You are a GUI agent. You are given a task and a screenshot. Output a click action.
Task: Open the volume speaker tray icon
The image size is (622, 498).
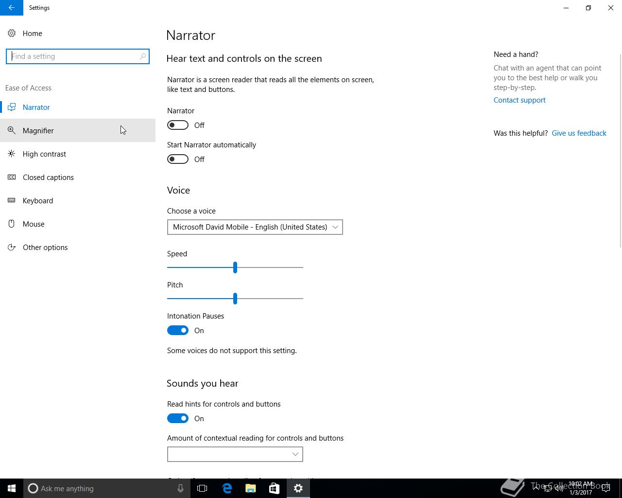click(559, 488)
